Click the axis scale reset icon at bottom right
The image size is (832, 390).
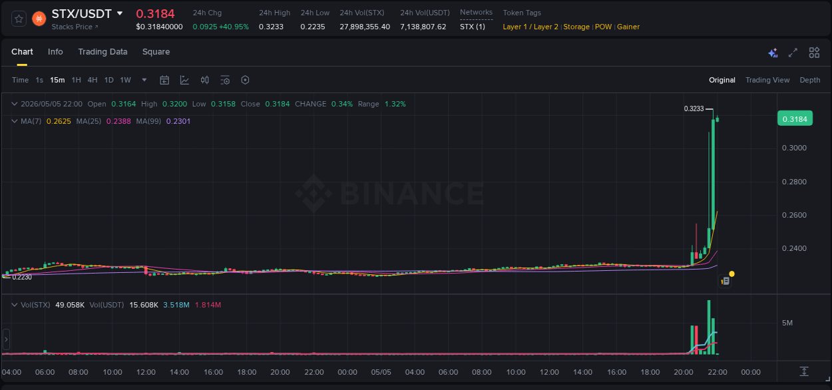(x=804, y=371)
